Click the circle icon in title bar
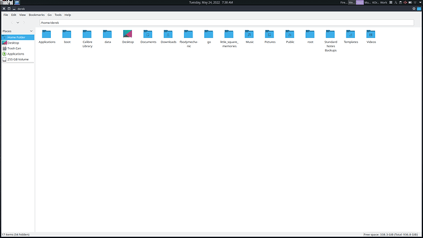The height and width of the screenshot is (238, 423). click(x=414, y=9)
